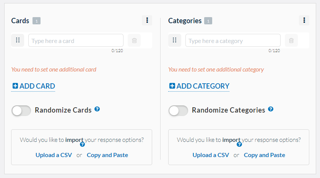The width and height of the screenshot is (320, 178).
Task: Click the 'Type here a category' field
Action: (233, 41)
